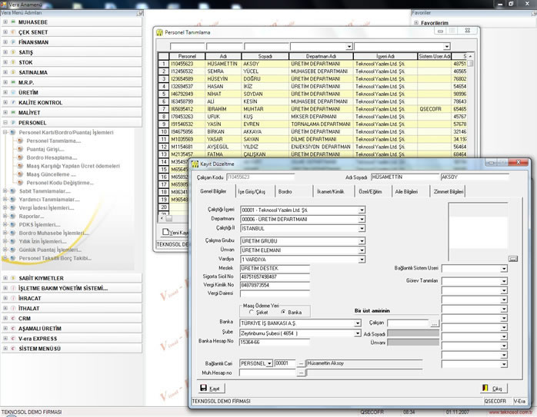The image size is (537, 417).
Task: Select the Banka radio button
Action: coord(283,312)
